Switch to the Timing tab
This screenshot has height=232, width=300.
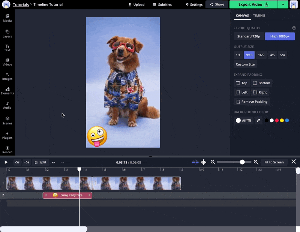tap(259, 16)
